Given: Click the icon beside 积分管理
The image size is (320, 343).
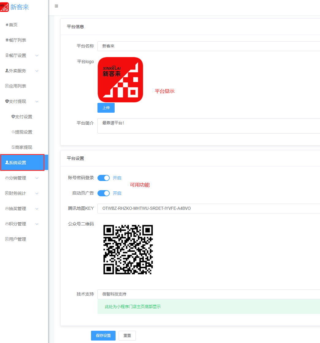Looking at the screenshot, I should point(7,224).
